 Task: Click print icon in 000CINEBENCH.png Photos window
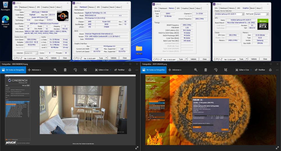(x=129, y=70)
